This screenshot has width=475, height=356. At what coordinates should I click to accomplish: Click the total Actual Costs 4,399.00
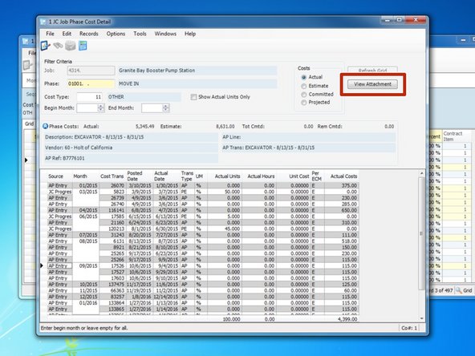(x=347, y=319)
